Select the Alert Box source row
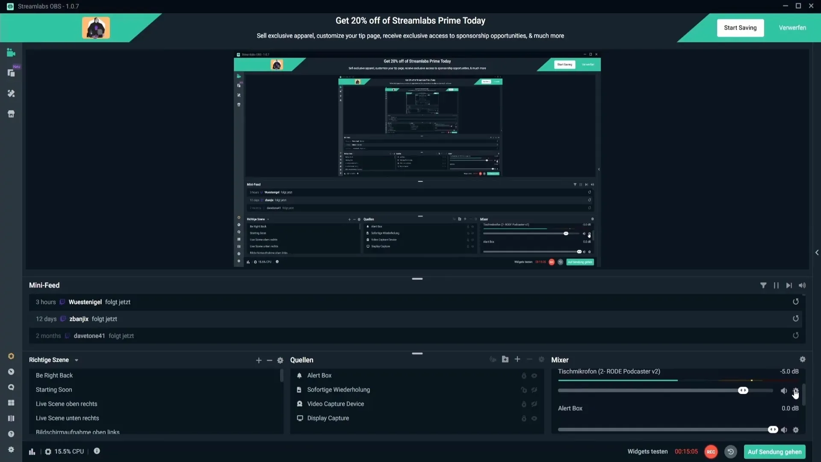Image resolution: width=821 pixels, height=462 pixels. point(417,375)
